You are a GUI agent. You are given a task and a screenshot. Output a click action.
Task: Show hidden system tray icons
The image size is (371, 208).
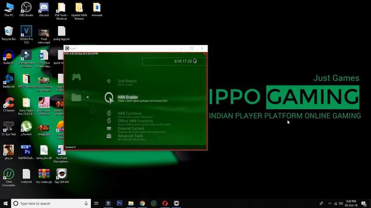[x=330, y=203]
